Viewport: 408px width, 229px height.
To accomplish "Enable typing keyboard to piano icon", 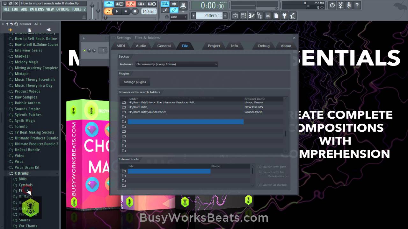I will coord(165,4).
